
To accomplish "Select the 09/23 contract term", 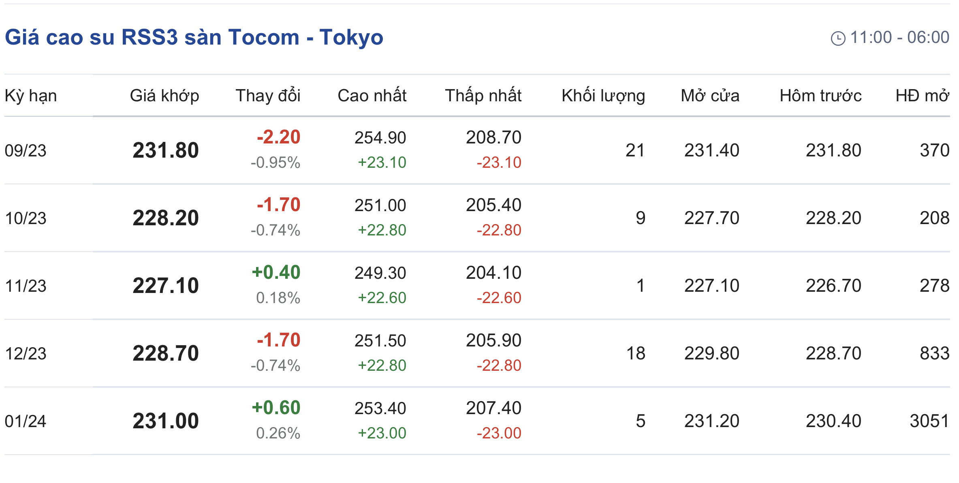I will point(26,151).
